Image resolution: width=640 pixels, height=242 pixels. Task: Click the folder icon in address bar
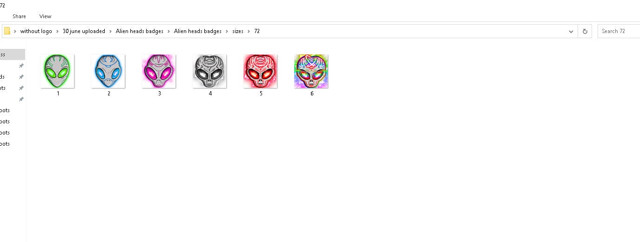[x=7, y=31]
